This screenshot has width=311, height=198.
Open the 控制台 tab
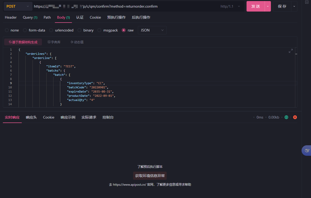108,117
